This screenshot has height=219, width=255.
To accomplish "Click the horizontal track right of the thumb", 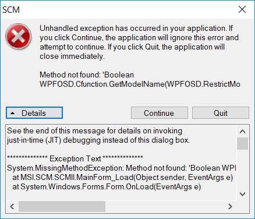I will point(165,206).
